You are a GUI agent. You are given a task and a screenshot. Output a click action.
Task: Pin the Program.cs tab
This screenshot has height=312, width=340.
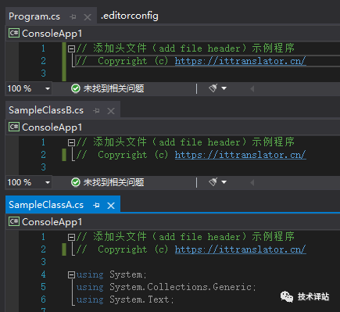tap(73, 17)
